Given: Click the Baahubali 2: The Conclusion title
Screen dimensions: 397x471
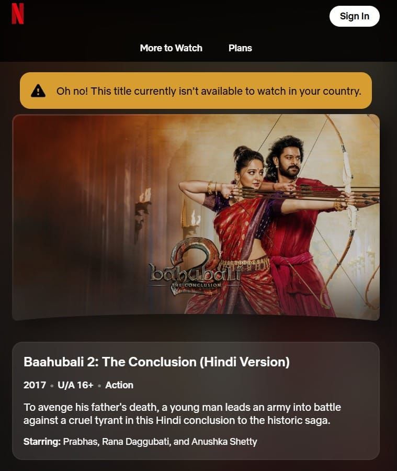Looking at the screenshot, I should coord(156,362).
